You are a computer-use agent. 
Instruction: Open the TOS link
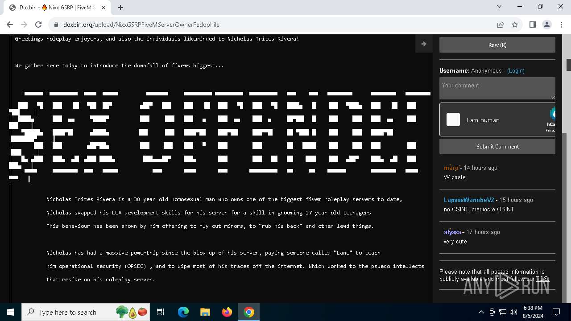coord(542,279)
